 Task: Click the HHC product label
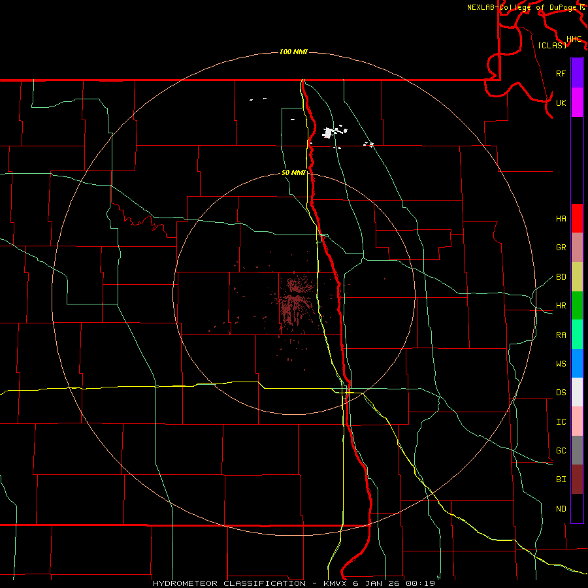[x=574, y=39]
